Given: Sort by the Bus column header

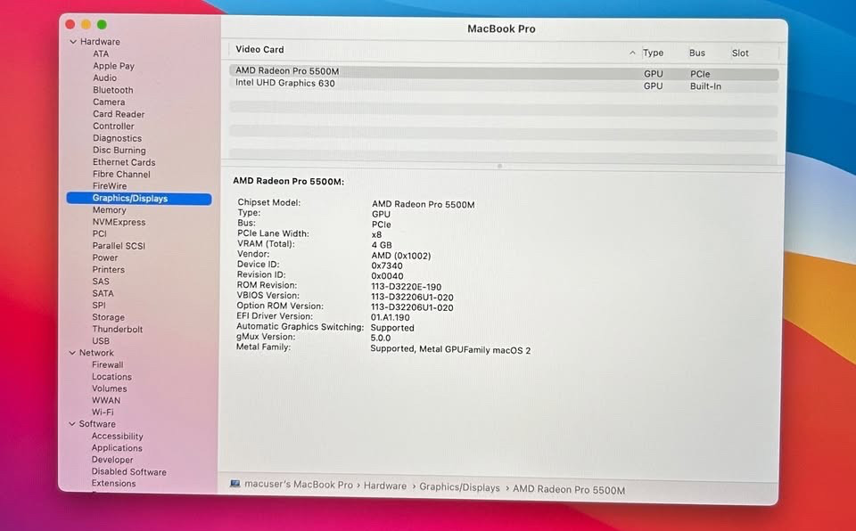Looking at the screenshot, I should (697, 53).
